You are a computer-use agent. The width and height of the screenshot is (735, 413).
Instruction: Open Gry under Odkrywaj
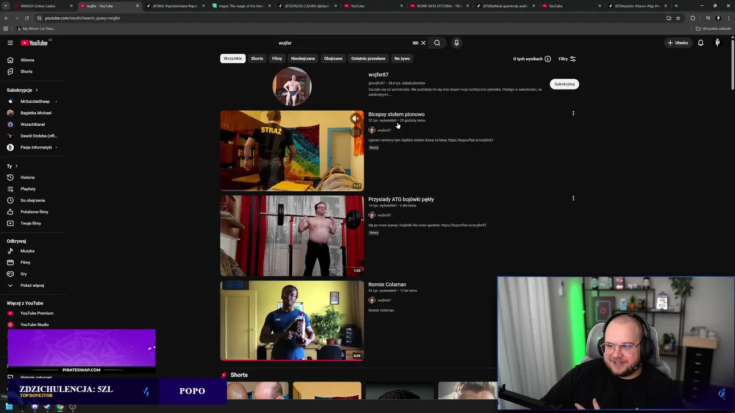[x=24, y=274]
